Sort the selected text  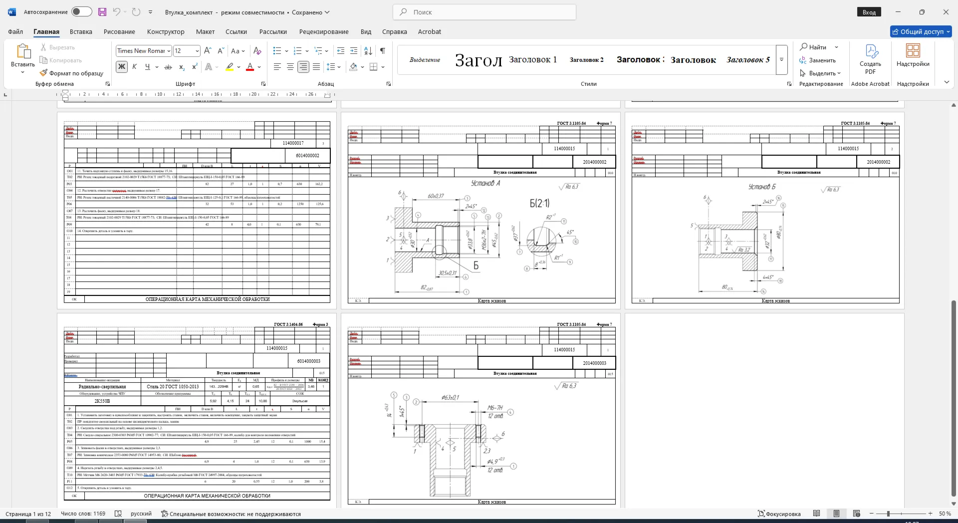click(368, 51)
